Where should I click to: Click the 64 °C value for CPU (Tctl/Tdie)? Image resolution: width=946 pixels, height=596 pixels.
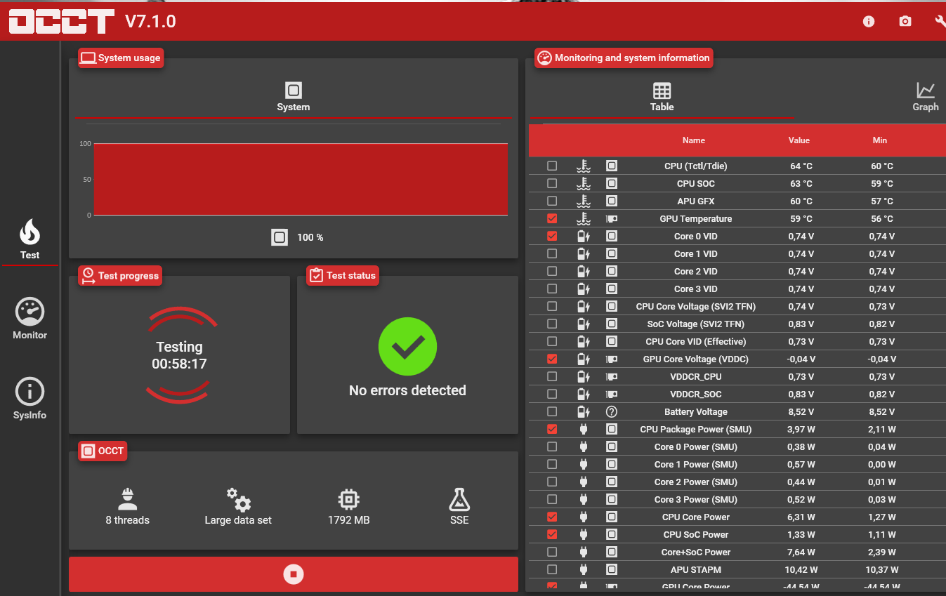(x=801, y=166)
